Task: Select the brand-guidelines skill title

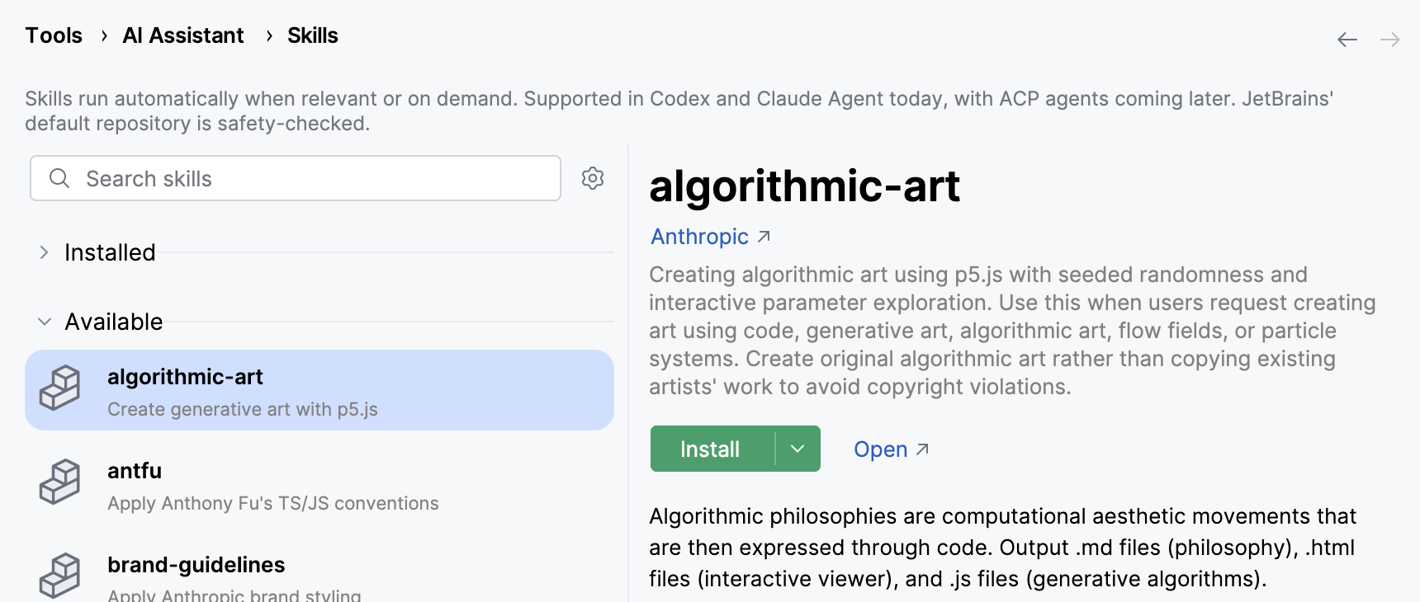Action: tap(196, 565)
